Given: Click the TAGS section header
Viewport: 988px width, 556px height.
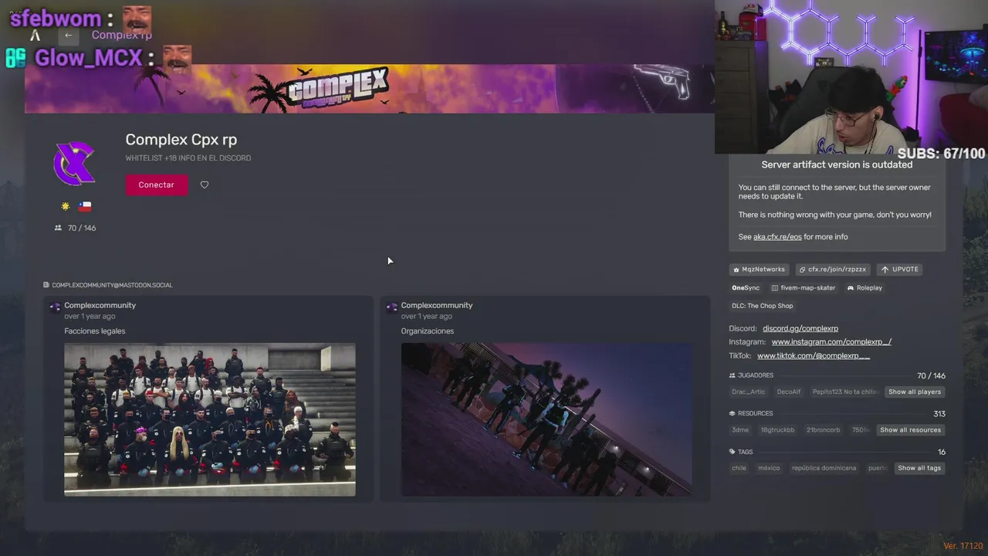Looking at the screenshot, I should coord(741,453).
